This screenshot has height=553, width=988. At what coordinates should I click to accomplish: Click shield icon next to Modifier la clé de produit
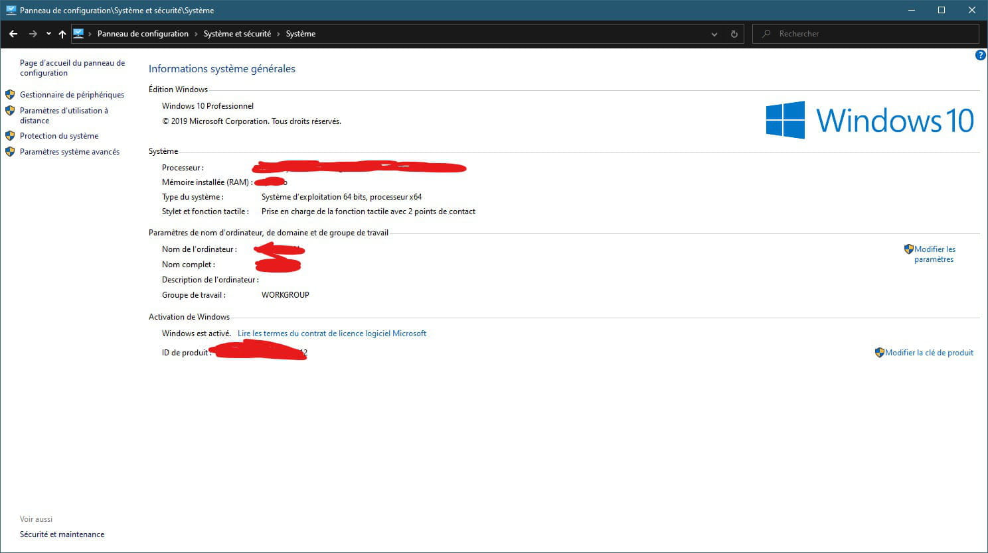[880, 353]
